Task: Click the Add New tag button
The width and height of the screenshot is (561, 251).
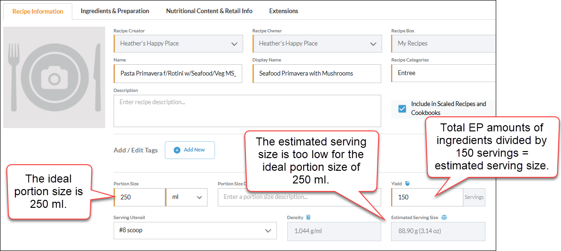Action: [190, 150]
